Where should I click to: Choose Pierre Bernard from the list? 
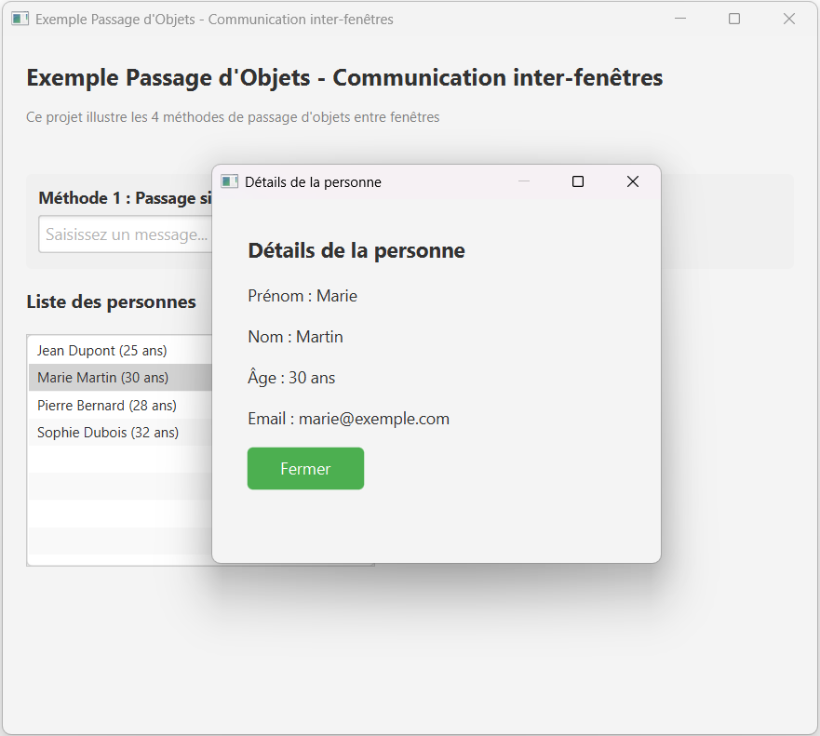[107, 406]
